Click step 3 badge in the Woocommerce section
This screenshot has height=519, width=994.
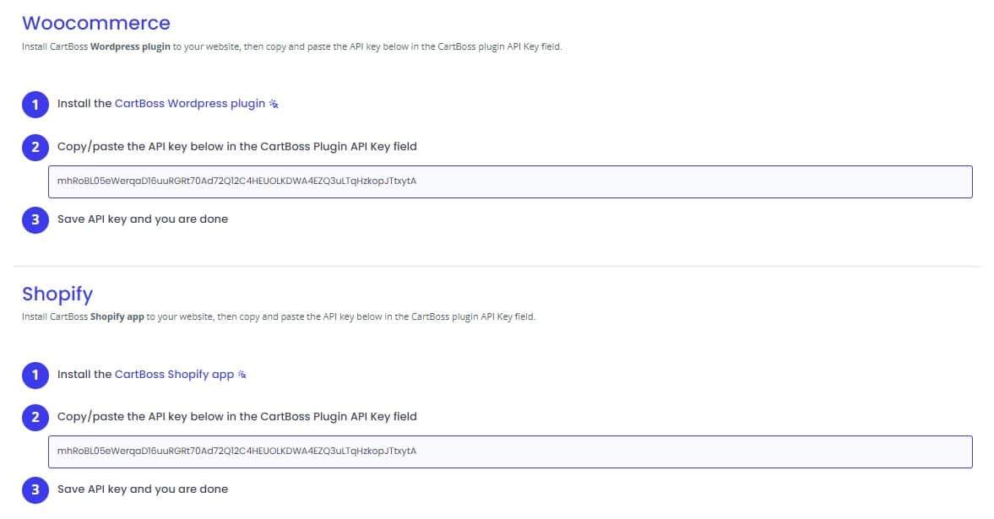point(35,219)
